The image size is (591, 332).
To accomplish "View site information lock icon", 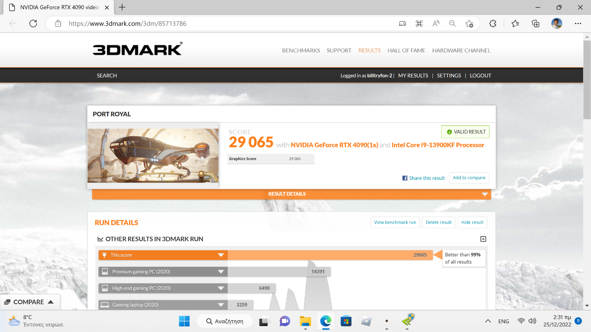I will (x=58, y=24).
